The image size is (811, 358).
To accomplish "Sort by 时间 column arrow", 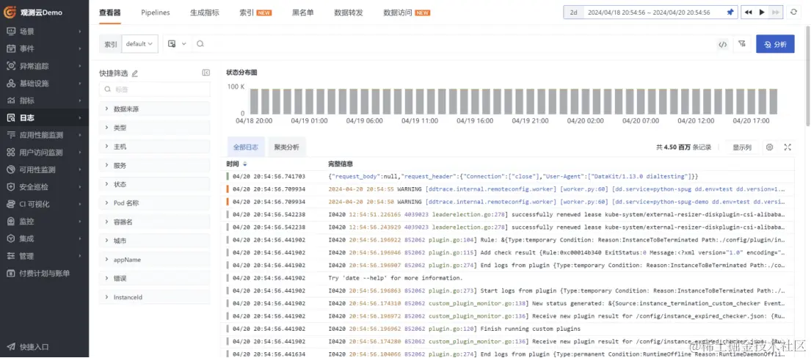I will (x=244, y=164).
